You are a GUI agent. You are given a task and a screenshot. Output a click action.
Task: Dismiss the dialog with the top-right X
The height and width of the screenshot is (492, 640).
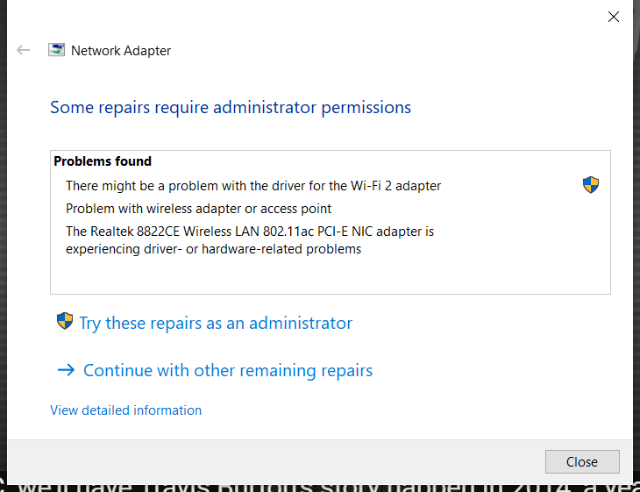pos(614,16)
